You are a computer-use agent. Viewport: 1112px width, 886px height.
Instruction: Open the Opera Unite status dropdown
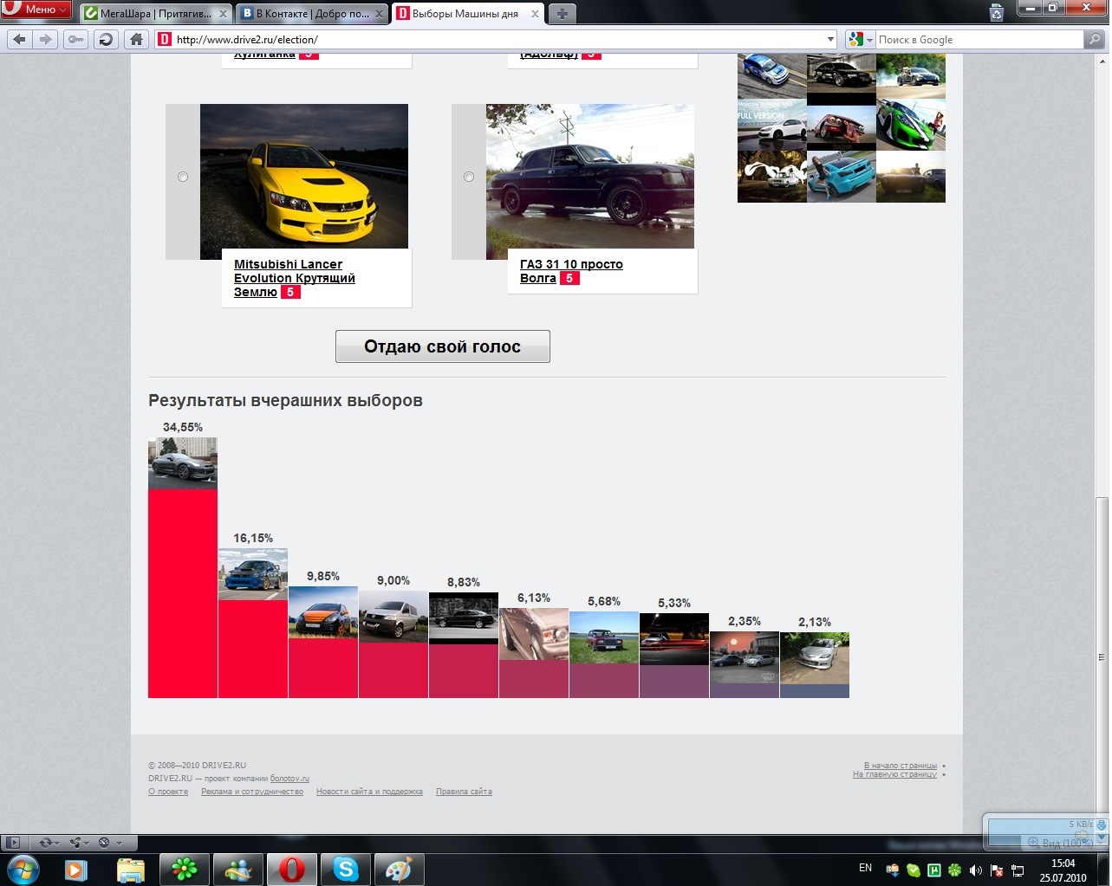[80, 842]
